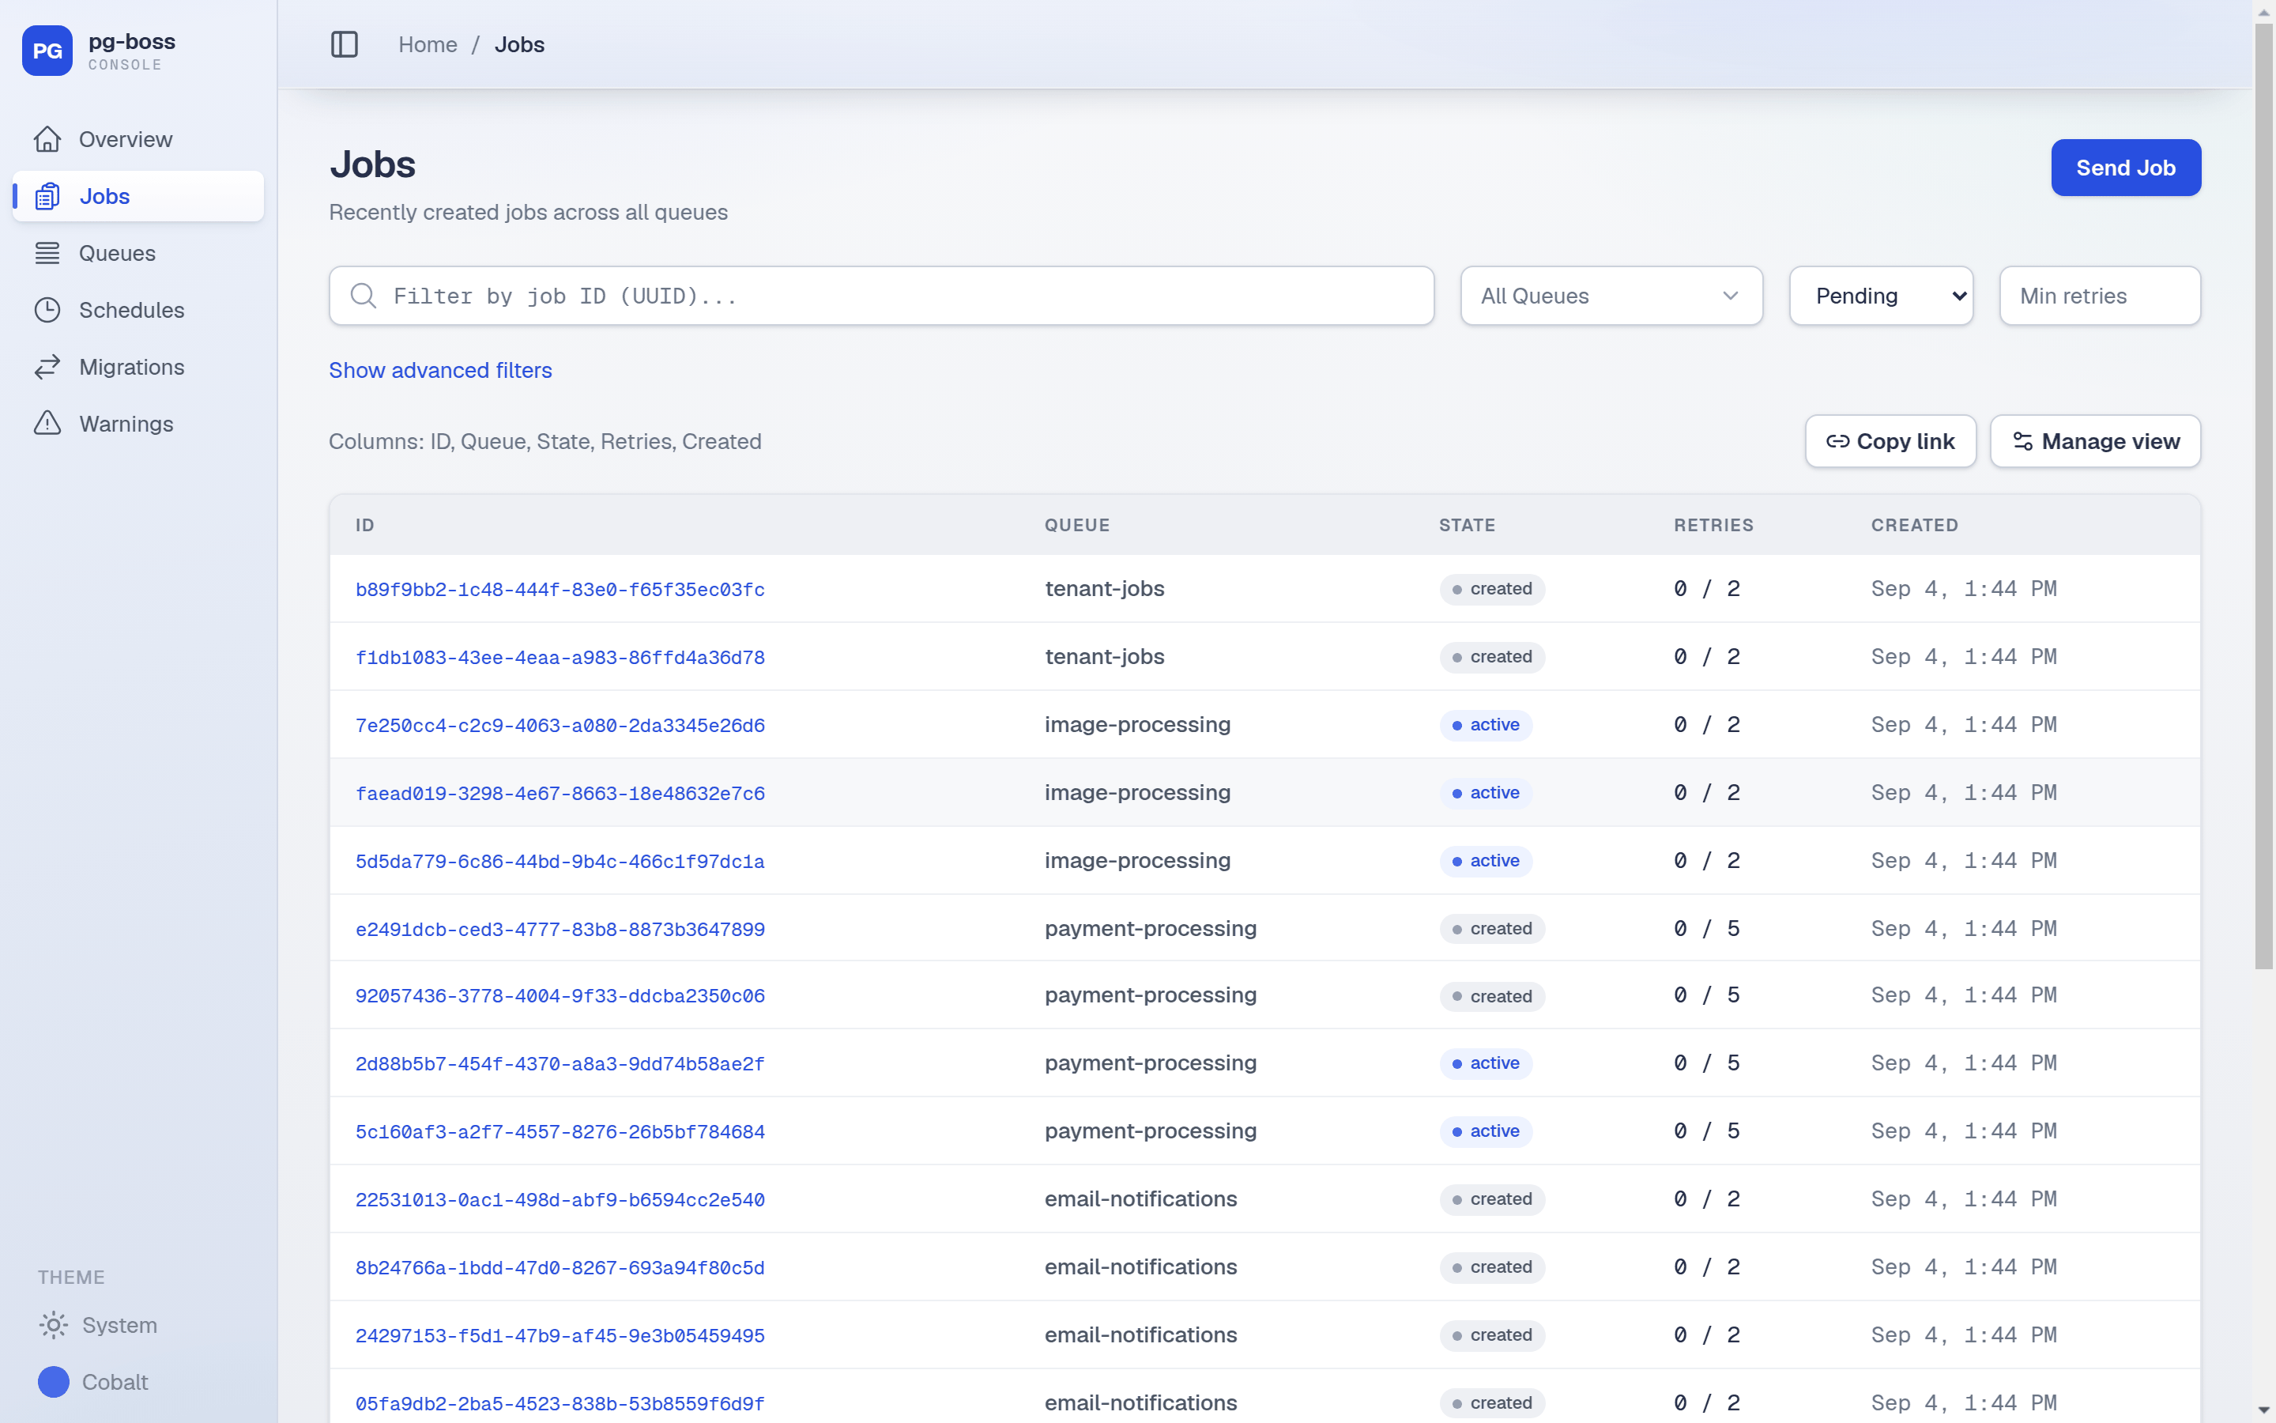Click tenant-jobs queue in f1db1083 row

coord(1104,657)
